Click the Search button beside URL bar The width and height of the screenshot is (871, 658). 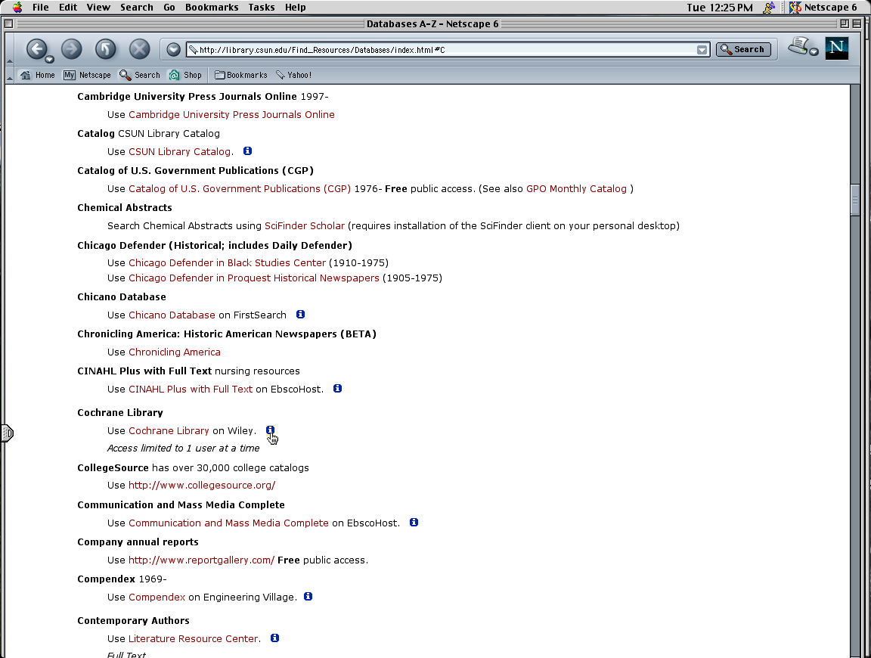[743, 49]
